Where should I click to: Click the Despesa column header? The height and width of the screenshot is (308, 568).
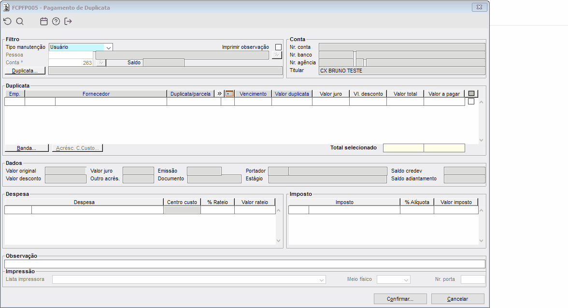tap(84, 202)
